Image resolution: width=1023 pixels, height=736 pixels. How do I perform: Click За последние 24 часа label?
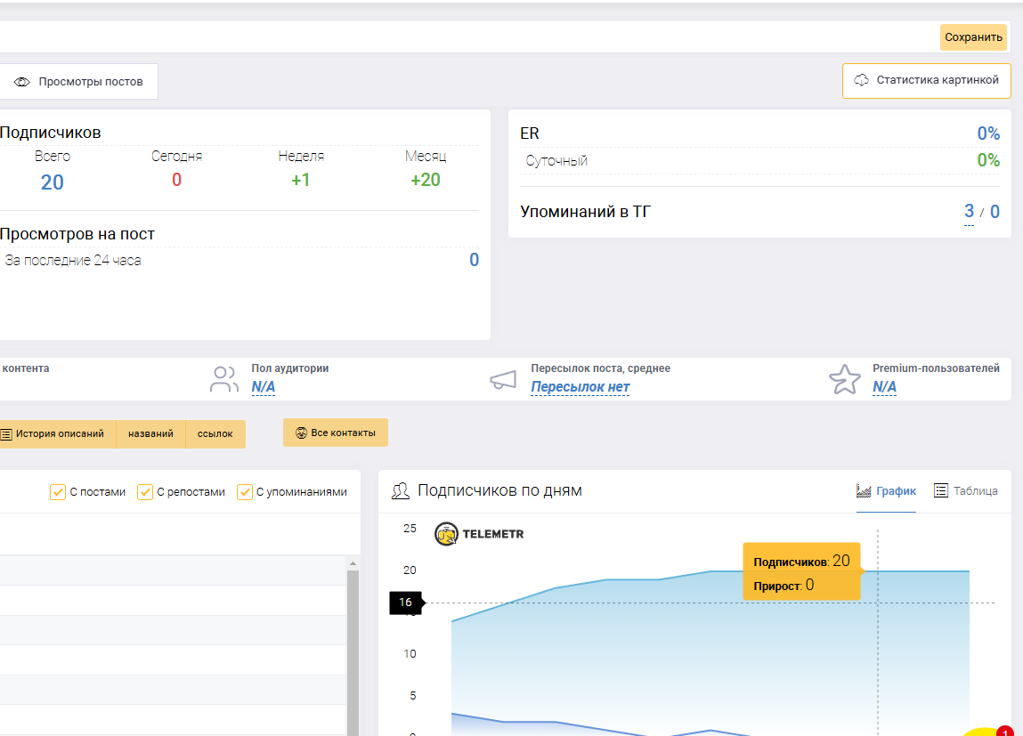click(x=72, y=260)
